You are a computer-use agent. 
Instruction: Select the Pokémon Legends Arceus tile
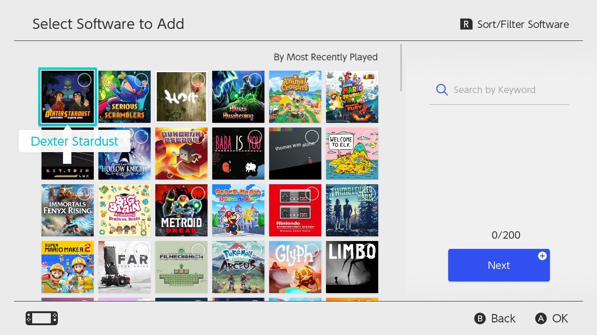tap(238, 267)
